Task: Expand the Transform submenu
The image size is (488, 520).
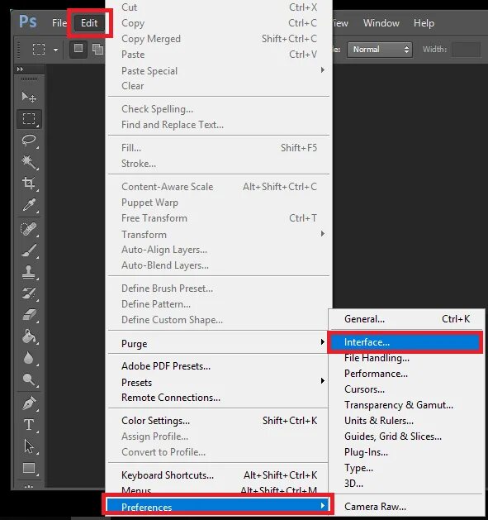Action: click(x=219, y=234)
